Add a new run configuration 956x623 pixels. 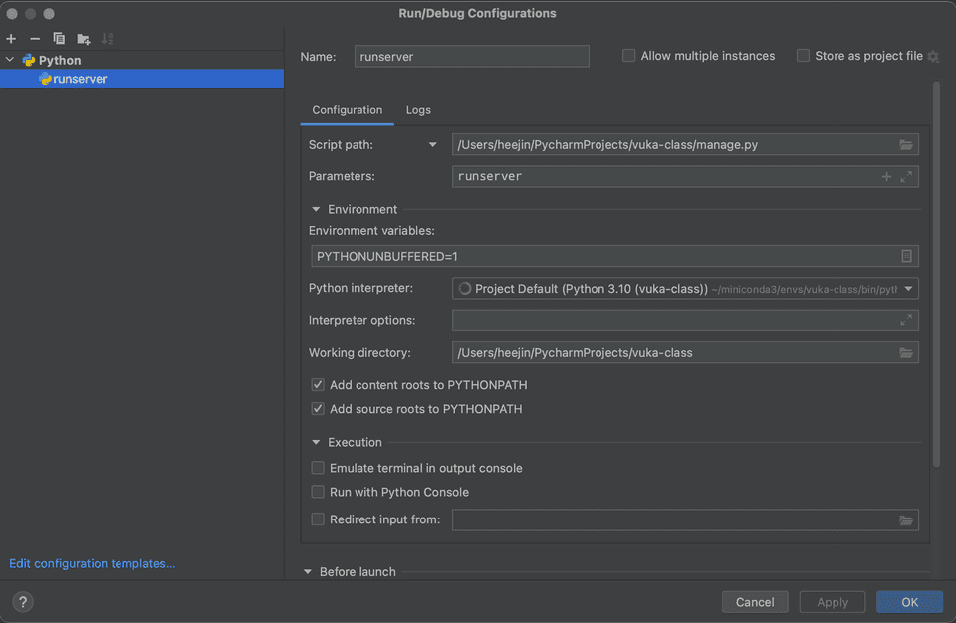10,38
